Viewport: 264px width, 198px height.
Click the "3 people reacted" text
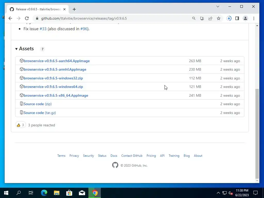[42, 125]
